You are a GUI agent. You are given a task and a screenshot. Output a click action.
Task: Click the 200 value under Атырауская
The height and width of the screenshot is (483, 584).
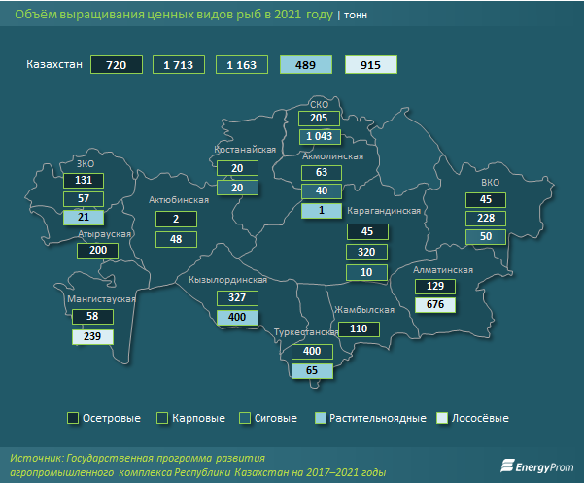(97, 250)
